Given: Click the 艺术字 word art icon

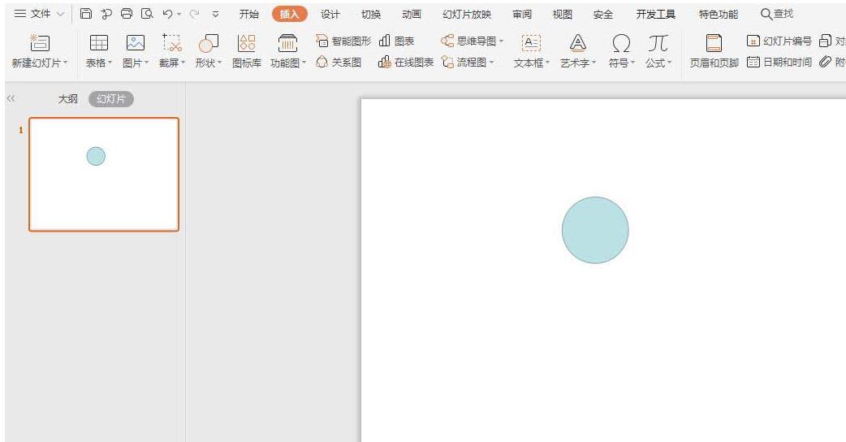Looking at the screenshot, I should pos(578,42).
